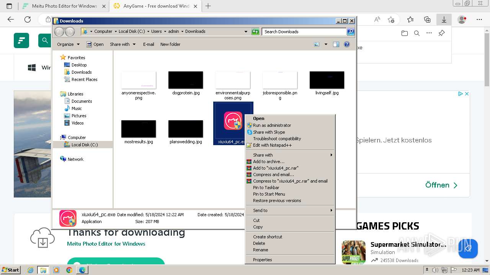Open Internet Explorer from the taskbar
490x275 pixels.
click(31, 270)
